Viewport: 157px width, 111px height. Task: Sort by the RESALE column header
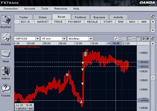click(x=93, y=22)
